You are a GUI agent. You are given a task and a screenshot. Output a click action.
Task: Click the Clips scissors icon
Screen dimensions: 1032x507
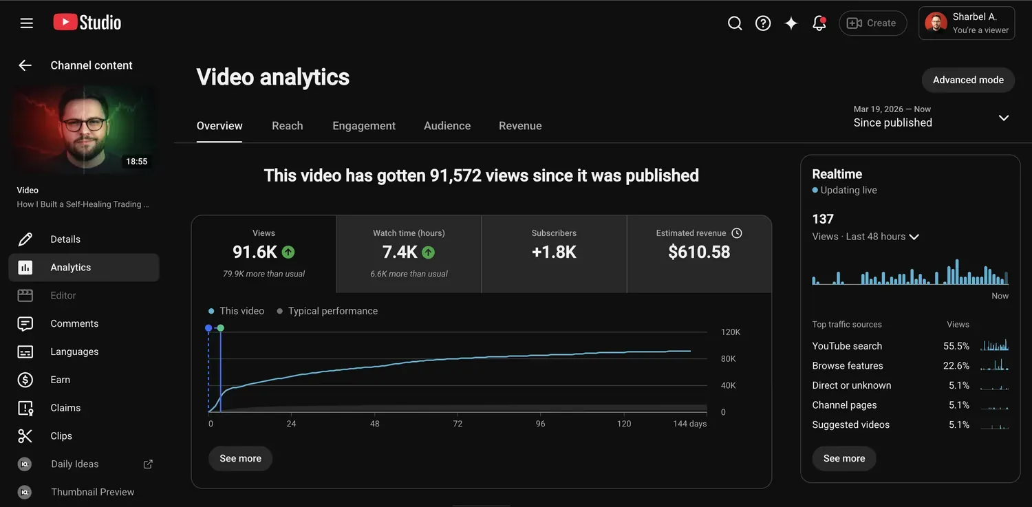point(25,436)
